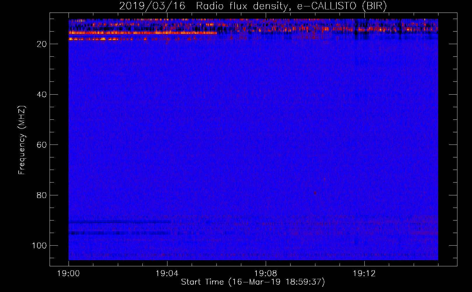Click the frequency tick label "80"
The image size is (472, 292).
(42, 195)
